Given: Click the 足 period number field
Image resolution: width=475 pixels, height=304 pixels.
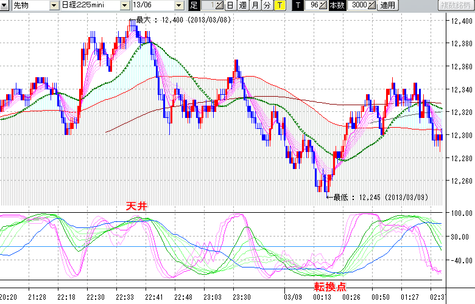Looking at the screenshot, I should [x=208, y=5].
